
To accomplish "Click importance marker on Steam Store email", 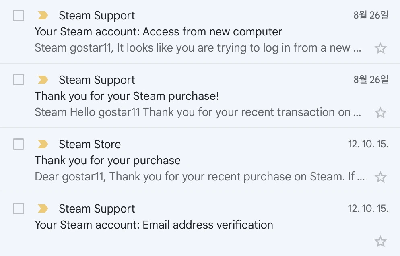I will coord(43,144).
